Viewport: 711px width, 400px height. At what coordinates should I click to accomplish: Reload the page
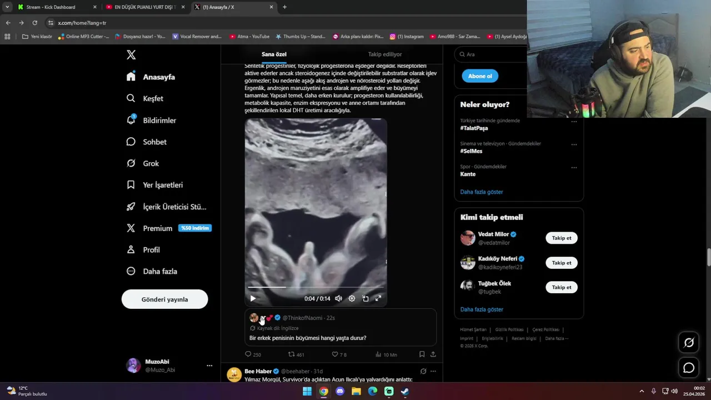34,23
